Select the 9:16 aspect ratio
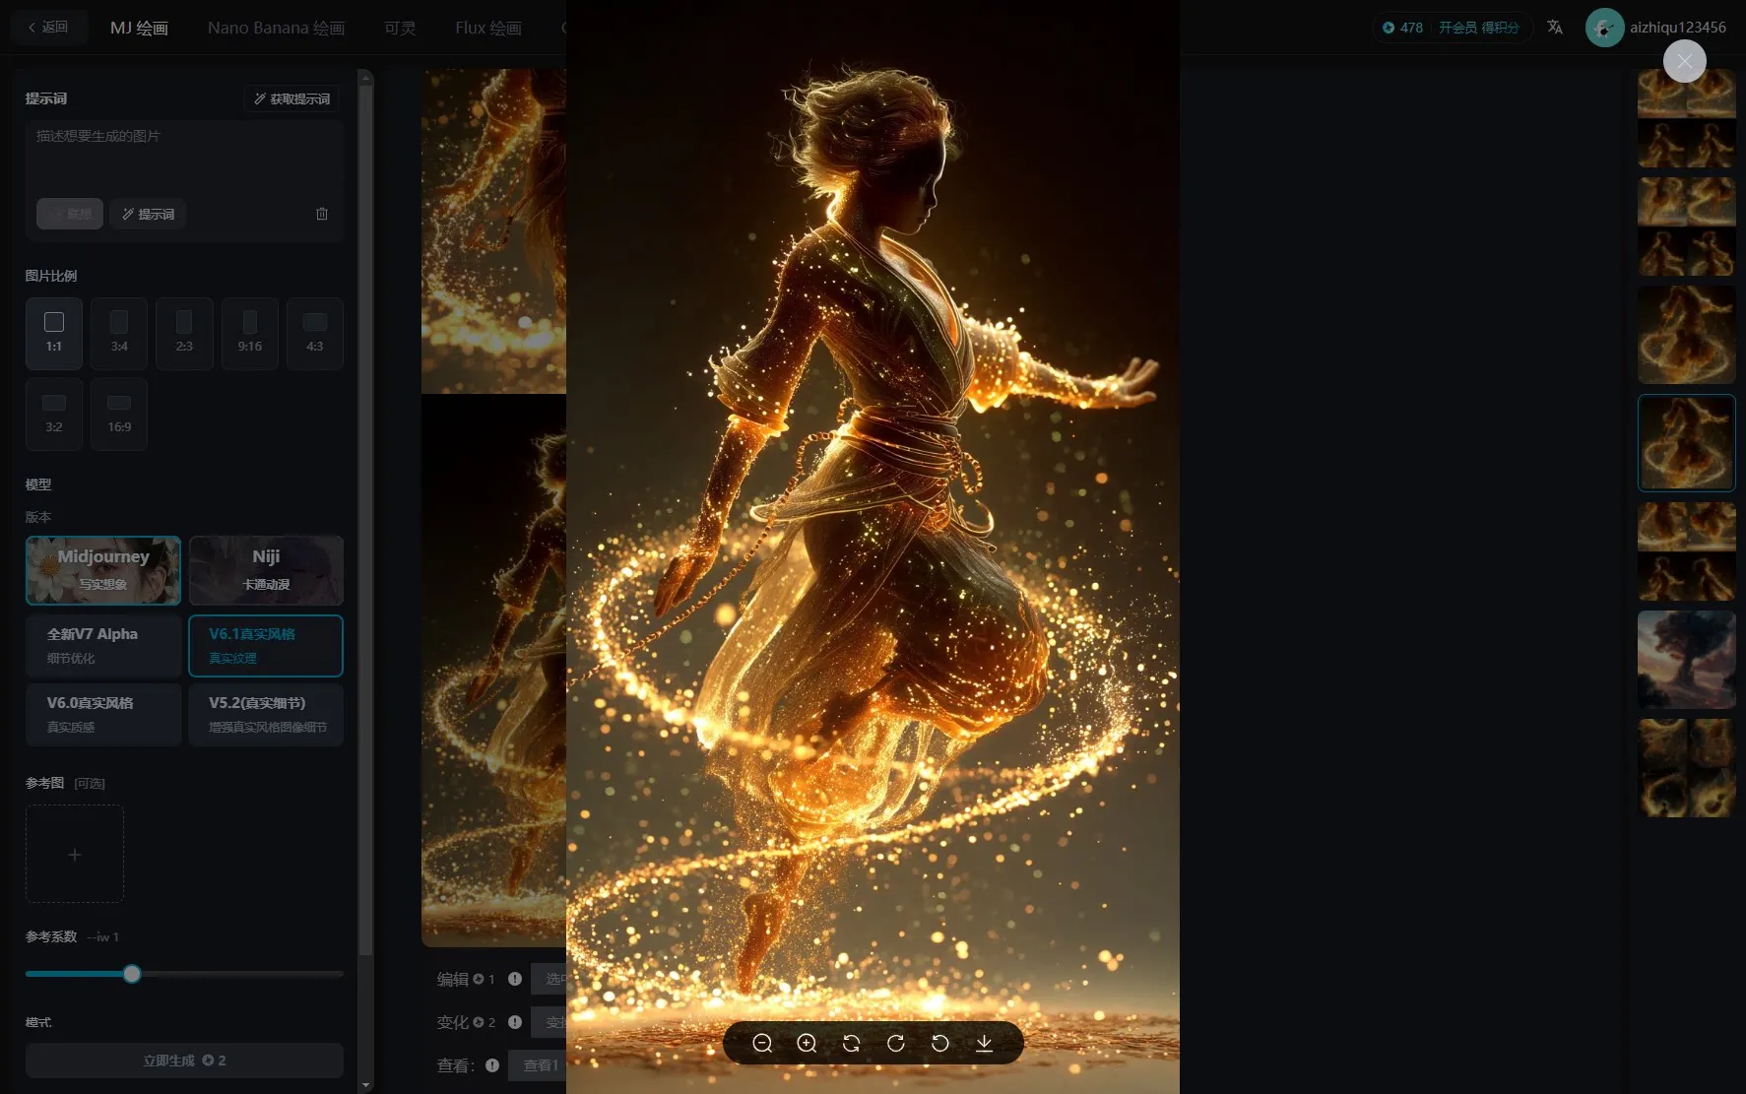This screenshot has width=1746, height=1094. pos(249,333)
